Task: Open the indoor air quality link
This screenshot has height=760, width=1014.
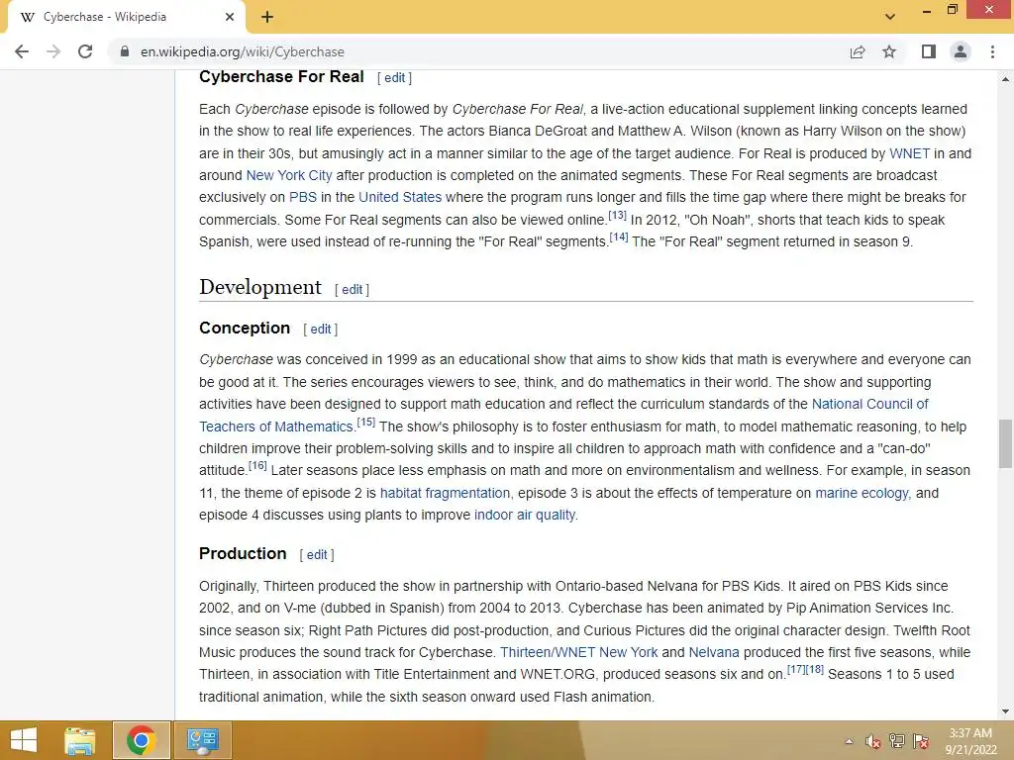Action: (x=525, y=515)
